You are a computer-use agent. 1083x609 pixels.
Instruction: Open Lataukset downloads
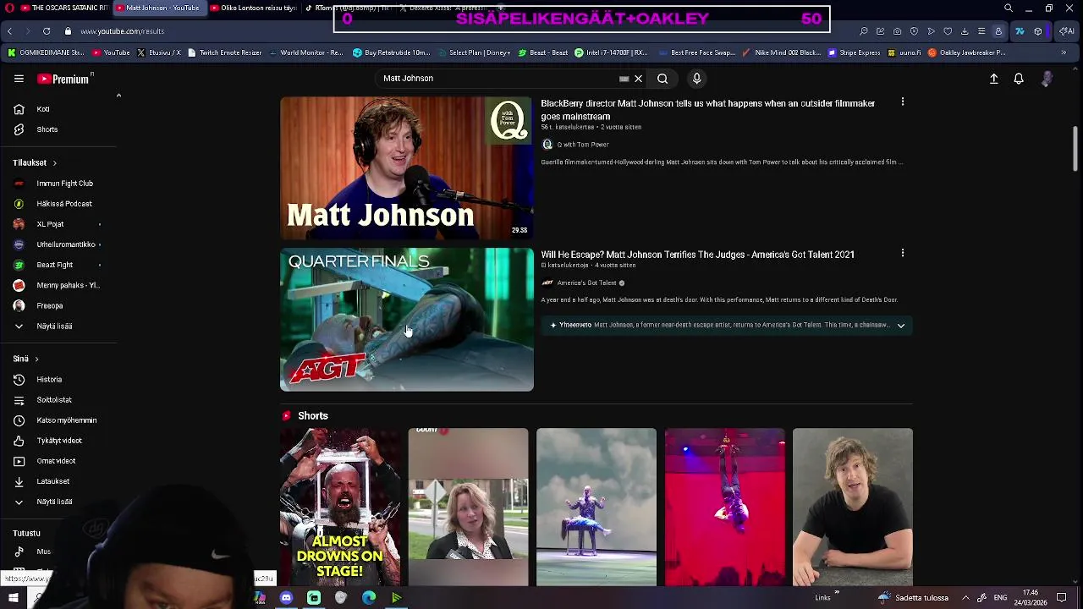pos(59,481)
